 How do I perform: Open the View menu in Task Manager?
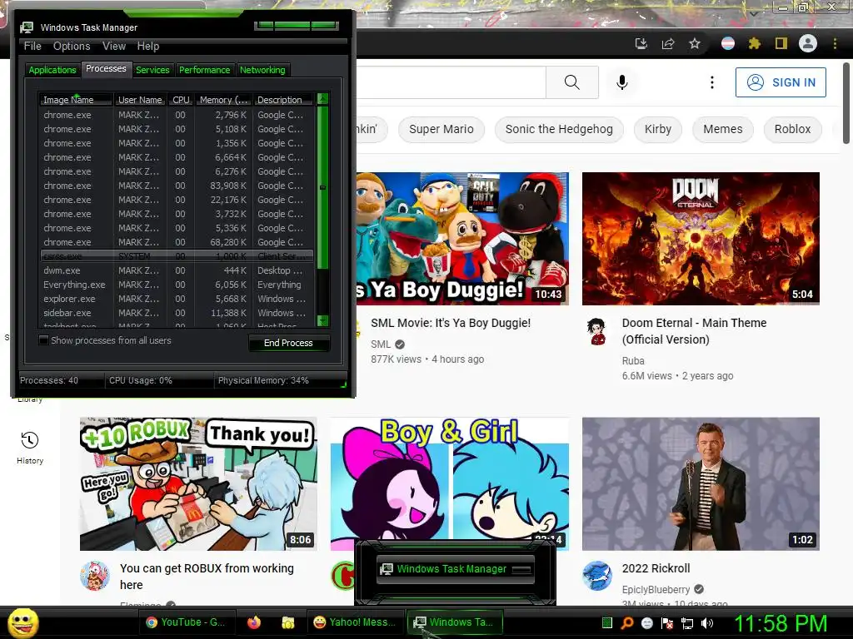[x=114, y=47]
